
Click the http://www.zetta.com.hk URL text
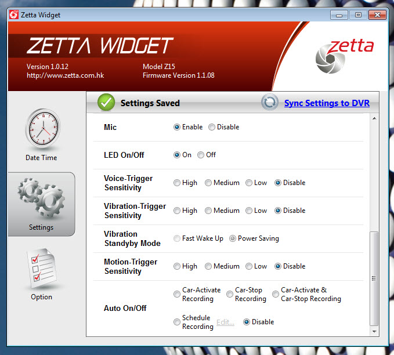pyautogui.click(x=66, y=75)
